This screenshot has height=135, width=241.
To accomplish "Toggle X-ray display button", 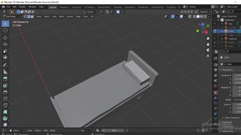I will 190,16.
